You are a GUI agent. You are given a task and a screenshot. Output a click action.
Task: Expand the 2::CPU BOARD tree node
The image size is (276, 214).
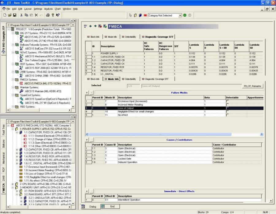pos(13,184)
